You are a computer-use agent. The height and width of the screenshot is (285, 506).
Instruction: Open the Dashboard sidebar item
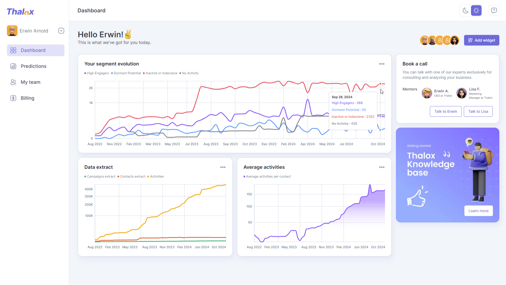36,50
